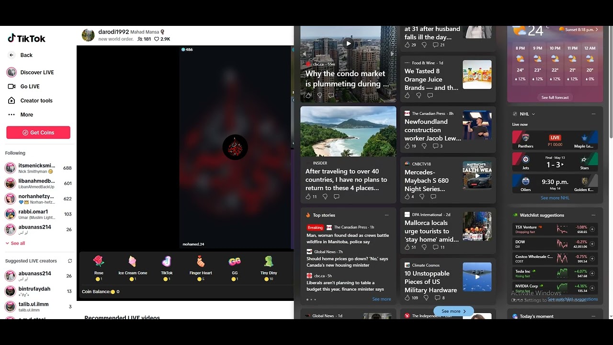
Task: Open Go LIVE option
Action: pos(24,86)
